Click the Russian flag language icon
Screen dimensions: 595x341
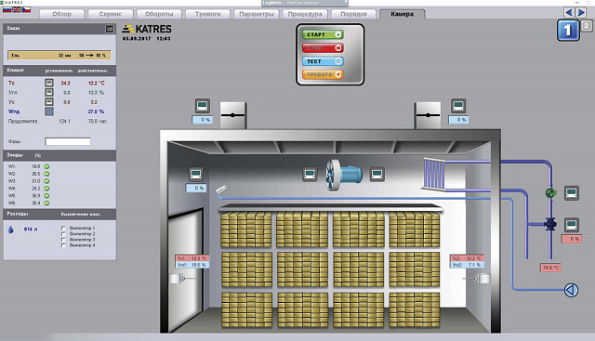coord(7,9)
